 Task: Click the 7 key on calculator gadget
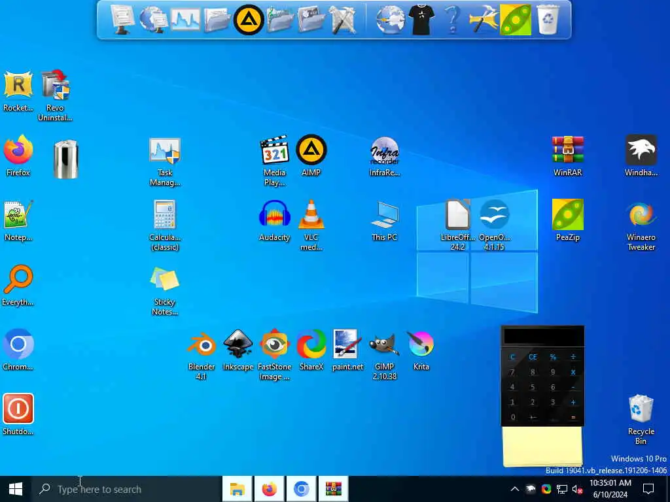512,372
